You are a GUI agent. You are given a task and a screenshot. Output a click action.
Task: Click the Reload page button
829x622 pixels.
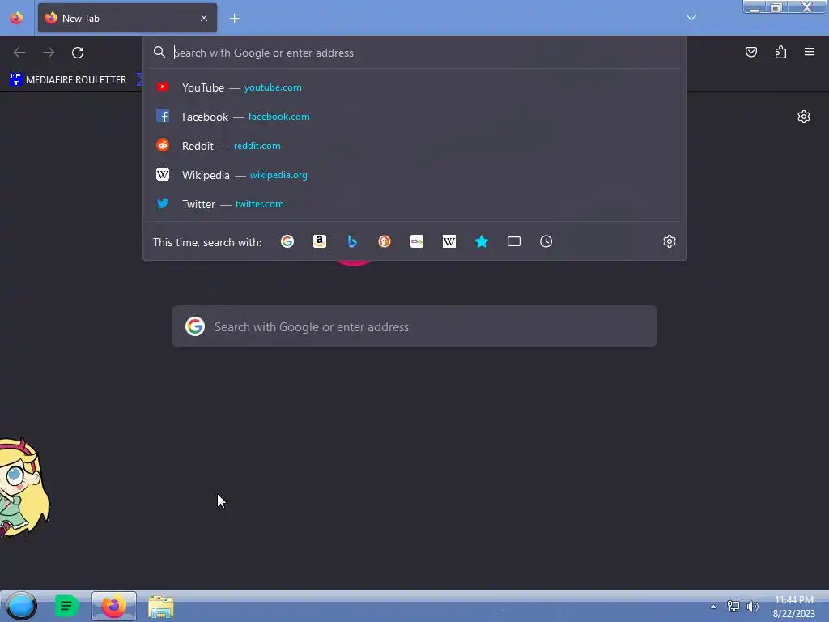[78, 53]
